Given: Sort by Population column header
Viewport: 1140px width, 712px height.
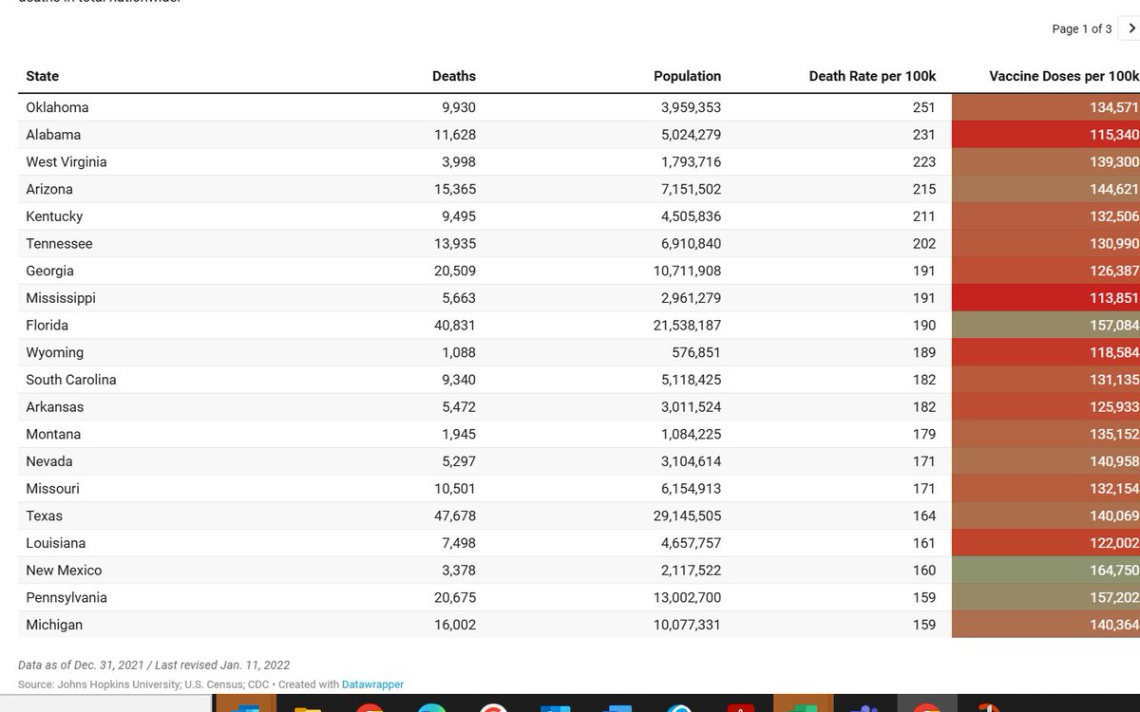Looking at the screenshot, I should [687, 76].
